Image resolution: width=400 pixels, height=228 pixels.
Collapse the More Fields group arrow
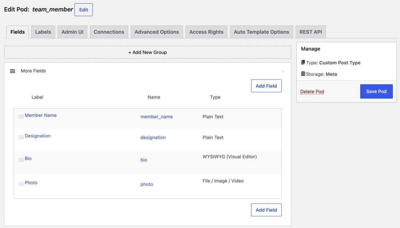tap(283, 71)
